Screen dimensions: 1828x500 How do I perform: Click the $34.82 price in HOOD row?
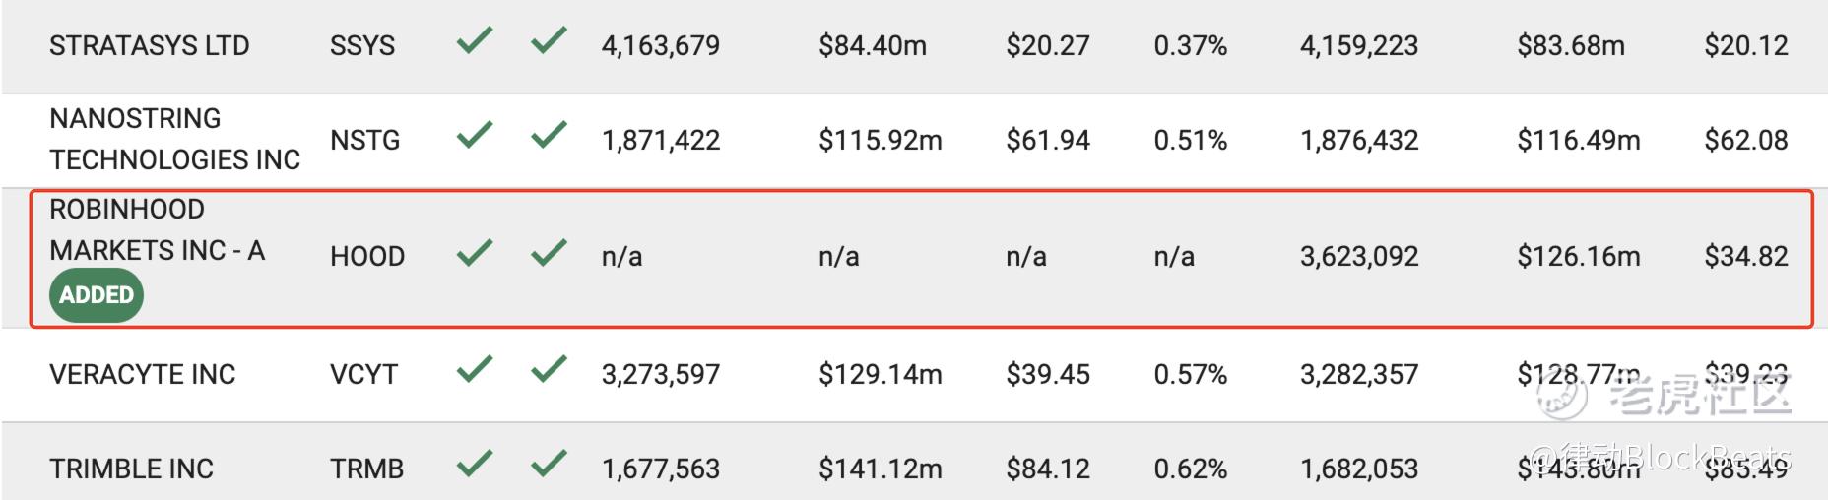click(x=1746, y=257)
